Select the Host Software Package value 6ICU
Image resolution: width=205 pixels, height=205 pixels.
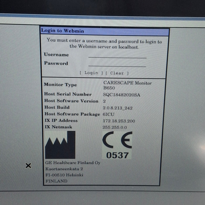pos(109,115)
